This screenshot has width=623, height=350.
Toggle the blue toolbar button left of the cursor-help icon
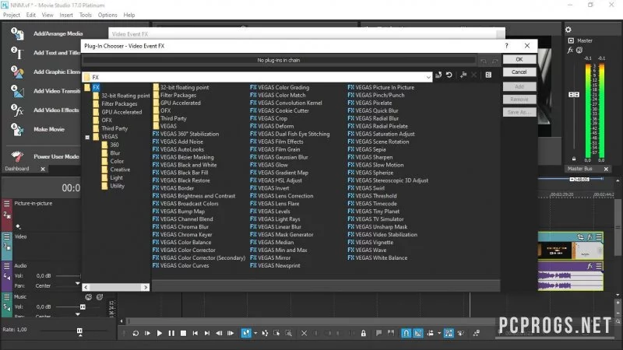(449, 334)
